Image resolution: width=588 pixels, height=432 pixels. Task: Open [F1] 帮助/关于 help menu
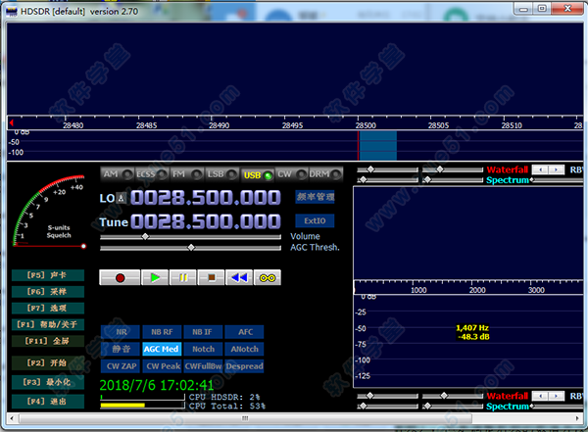(48, 324)
